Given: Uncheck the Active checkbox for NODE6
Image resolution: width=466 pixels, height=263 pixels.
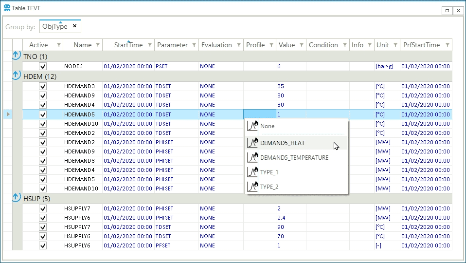Looking at the screenshot, I should point(43,66).
